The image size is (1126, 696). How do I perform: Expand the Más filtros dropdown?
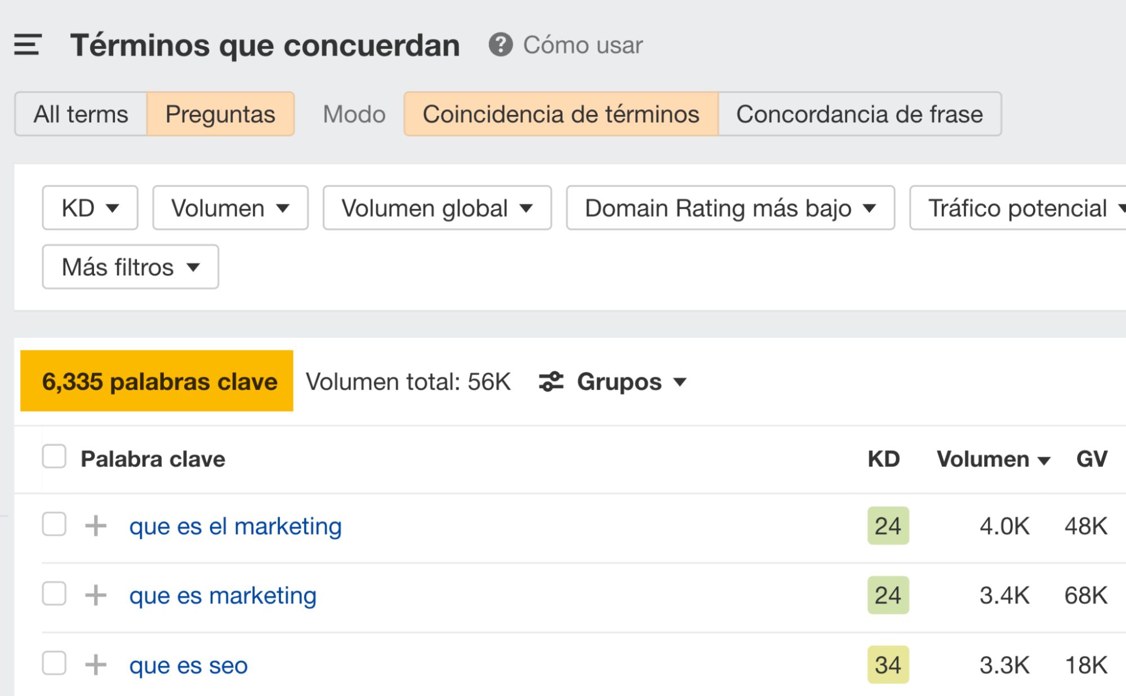(130, 267)
